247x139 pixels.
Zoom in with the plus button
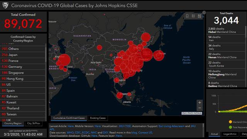tap(200, 102)
